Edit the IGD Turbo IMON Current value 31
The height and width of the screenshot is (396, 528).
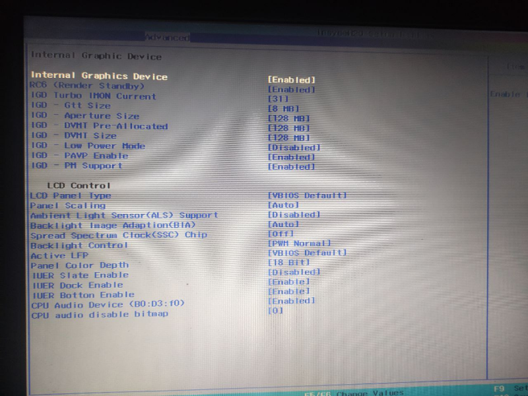278,99
